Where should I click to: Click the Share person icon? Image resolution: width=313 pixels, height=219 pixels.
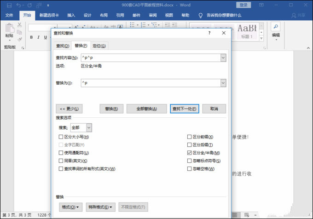click(294, 15)
